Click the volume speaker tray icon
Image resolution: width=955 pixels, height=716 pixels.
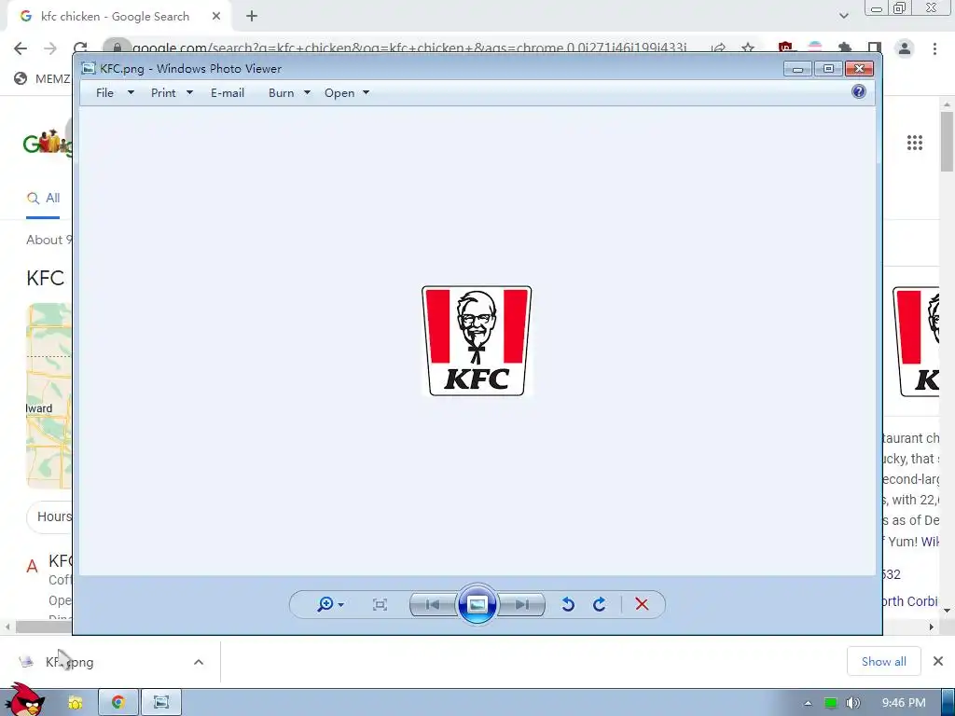(852, 703)
